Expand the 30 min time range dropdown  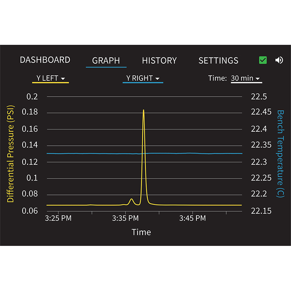(x=247, y=79)
